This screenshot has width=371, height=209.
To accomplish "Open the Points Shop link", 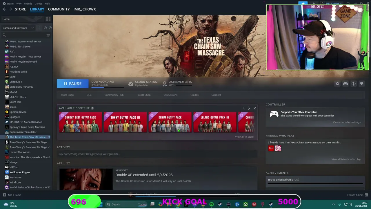I will (143, 95).
